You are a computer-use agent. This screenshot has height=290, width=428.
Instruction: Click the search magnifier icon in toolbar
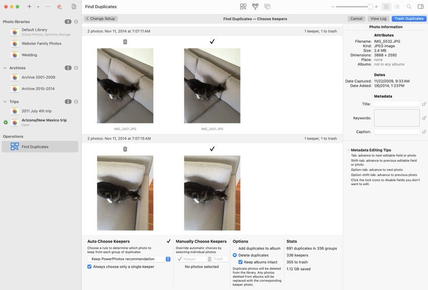(x=409, y=6)
